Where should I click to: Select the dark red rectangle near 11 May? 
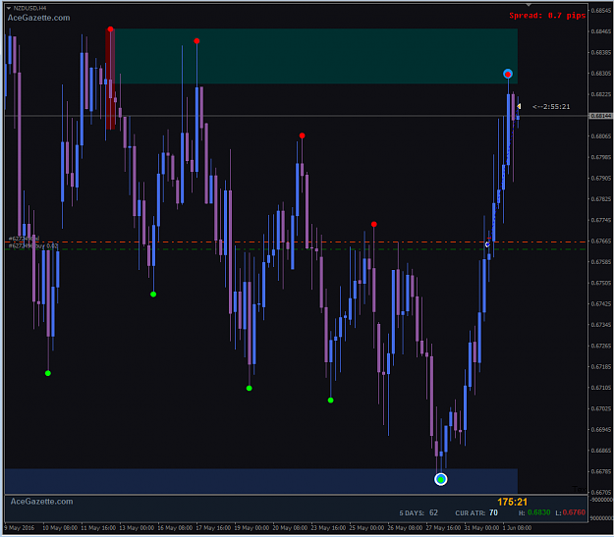click(x=110, y=80)
